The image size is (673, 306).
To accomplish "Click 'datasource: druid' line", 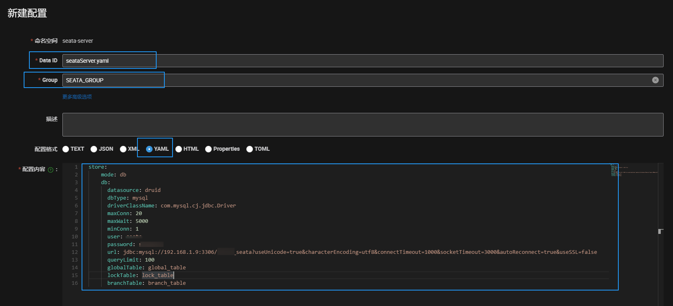I will tap(134, 190).
